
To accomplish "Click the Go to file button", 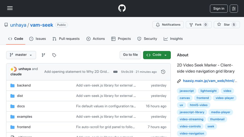I will [130, 55].
